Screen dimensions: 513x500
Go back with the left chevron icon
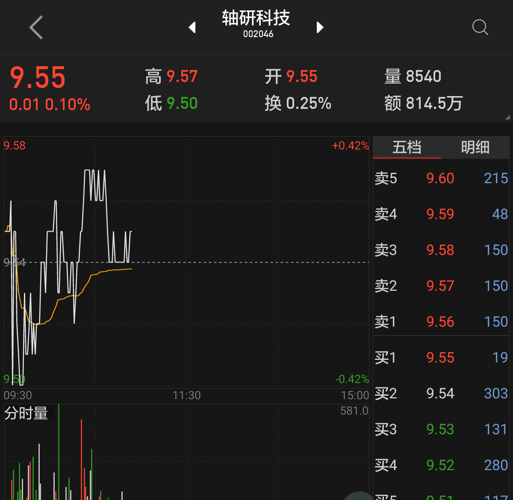(x=36, y=27)
